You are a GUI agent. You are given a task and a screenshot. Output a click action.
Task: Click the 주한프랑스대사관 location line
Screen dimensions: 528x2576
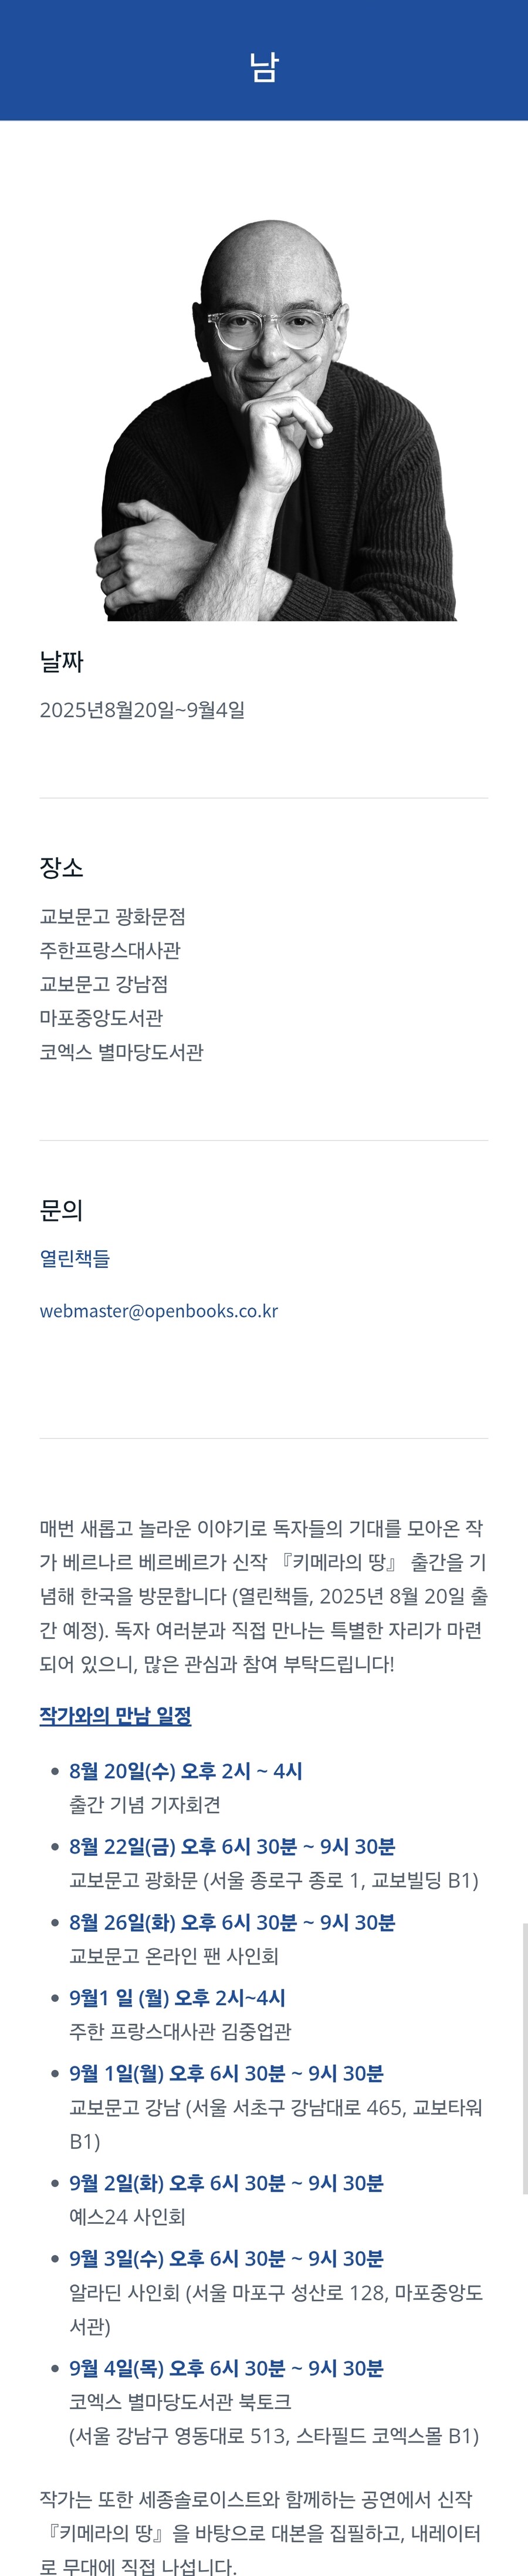click(x=110, y=950)
